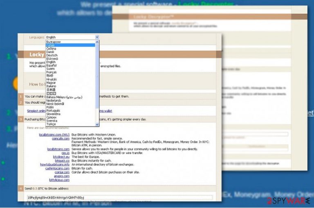Click 'Bitcoin for cash.' description
This screenshot has width=314, height=208.
click(82, 168)
